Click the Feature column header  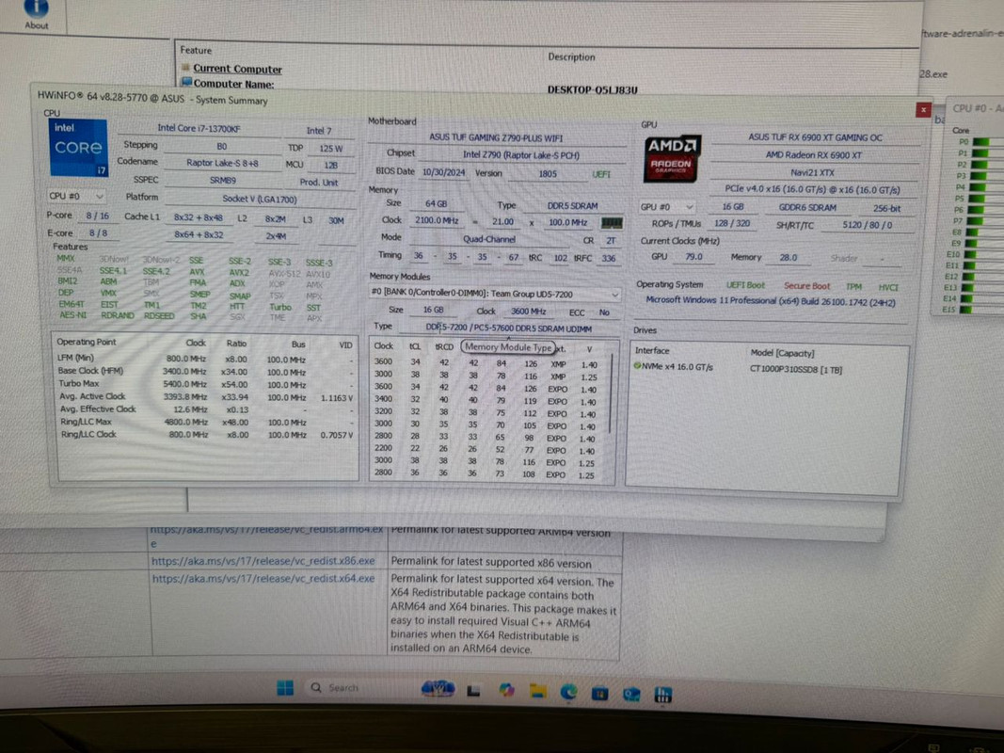(x=196, y=50)
